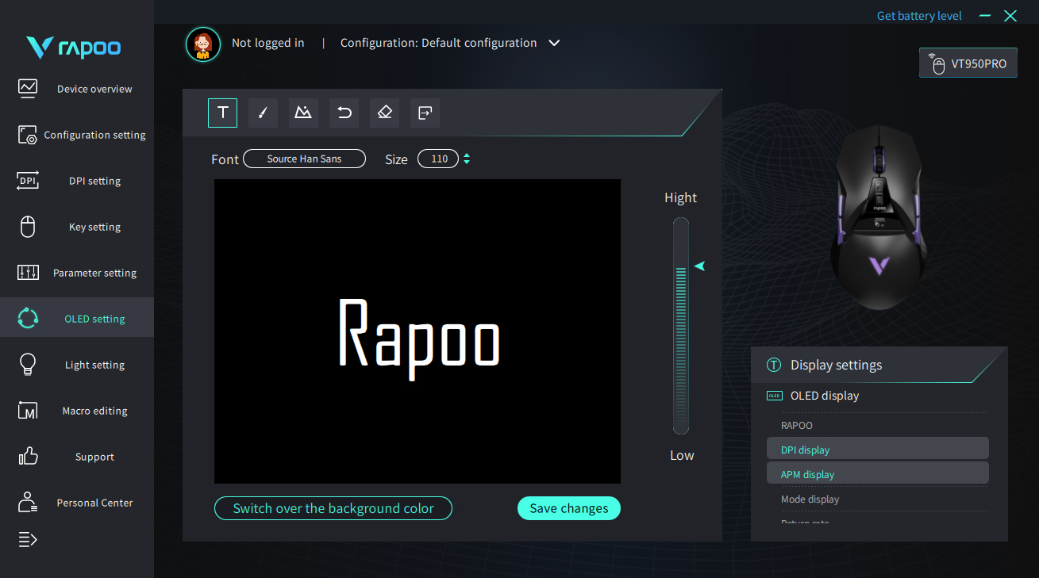Viewport: 1039px width, 578px height.
Task: Open Personal Center page
Action: [94, 503]
